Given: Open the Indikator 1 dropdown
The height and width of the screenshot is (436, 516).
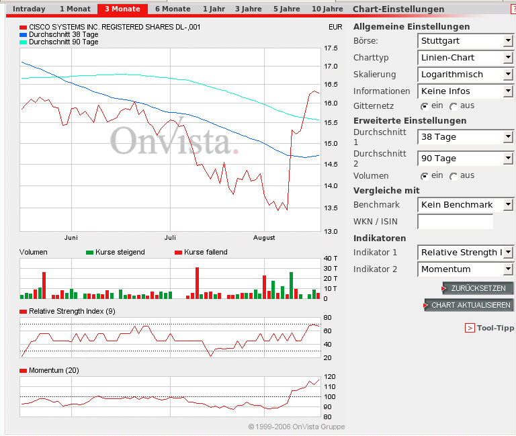Looking at the screenshot, I should [x=466, y=253].
